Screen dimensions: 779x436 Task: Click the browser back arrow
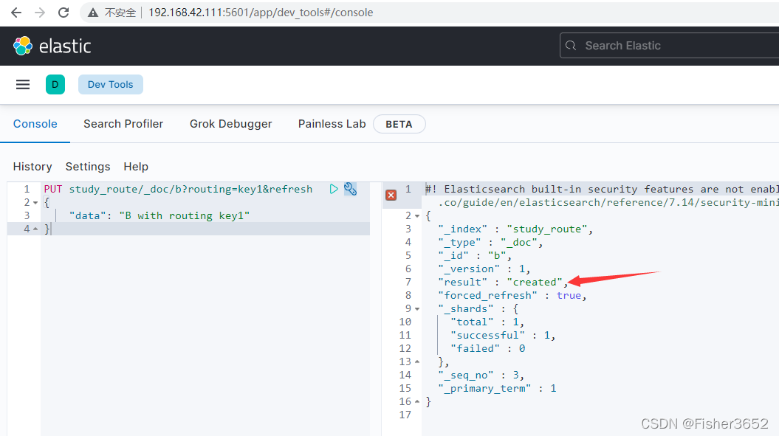pyautogui.click(x=16, y=13)
